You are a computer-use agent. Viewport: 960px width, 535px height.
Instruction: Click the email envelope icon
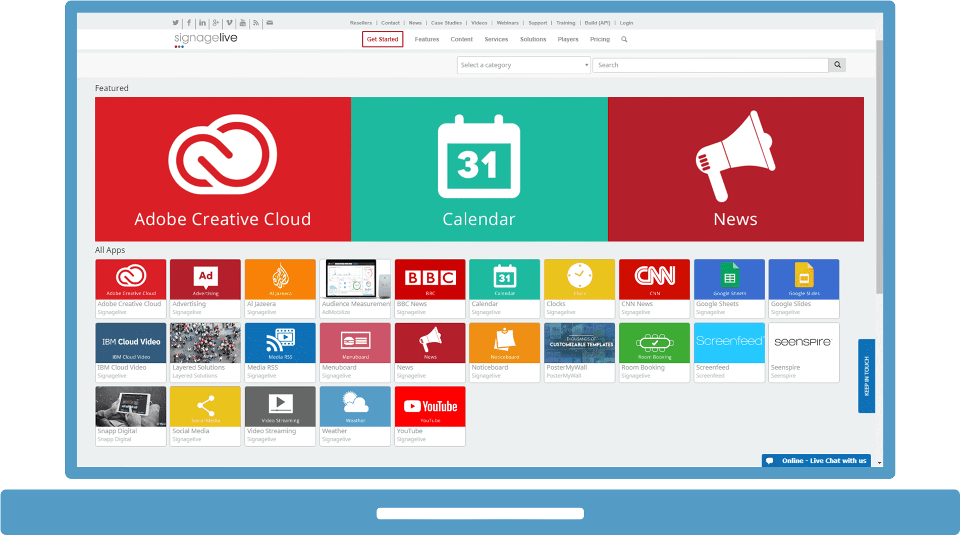tap(270, 23)
